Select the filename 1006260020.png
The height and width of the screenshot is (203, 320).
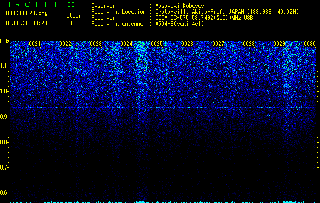coord(26,14)
